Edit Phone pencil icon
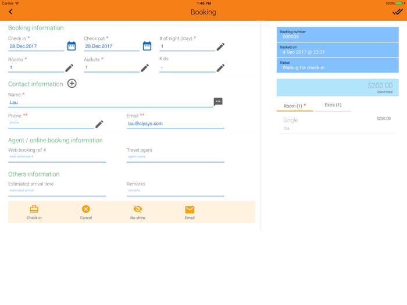 tap(99, 124)
